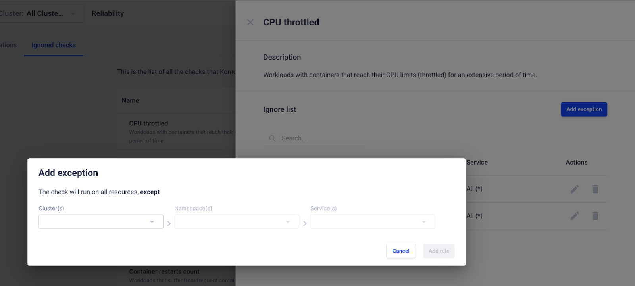Edit the first ignore rule with pencil icon
This screenshot has height=286, width=635.
click(x=575, y=189)
